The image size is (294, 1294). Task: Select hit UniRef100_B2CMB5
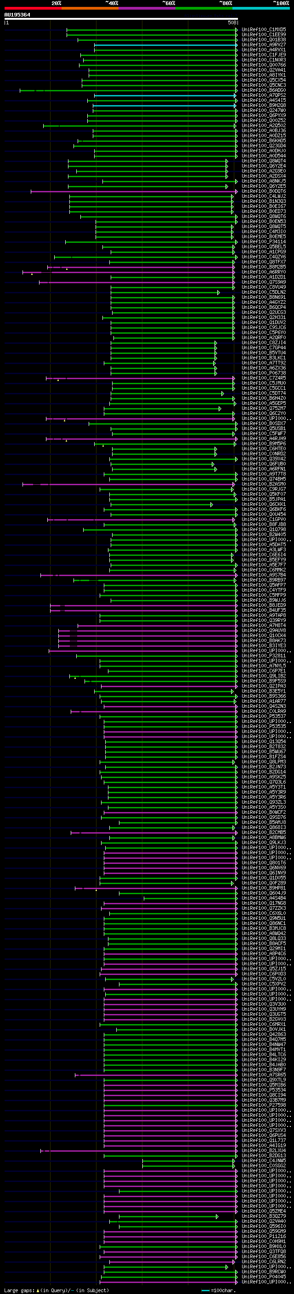pyautogui.click(x=264, y=832)
